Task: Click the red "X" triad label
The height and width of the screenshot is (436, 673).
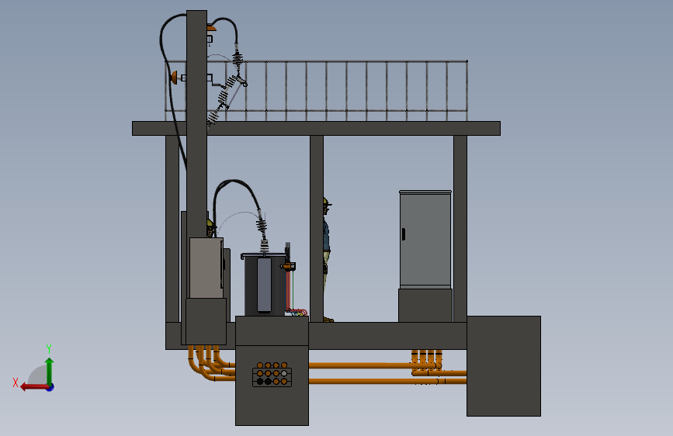Action: 16,382
